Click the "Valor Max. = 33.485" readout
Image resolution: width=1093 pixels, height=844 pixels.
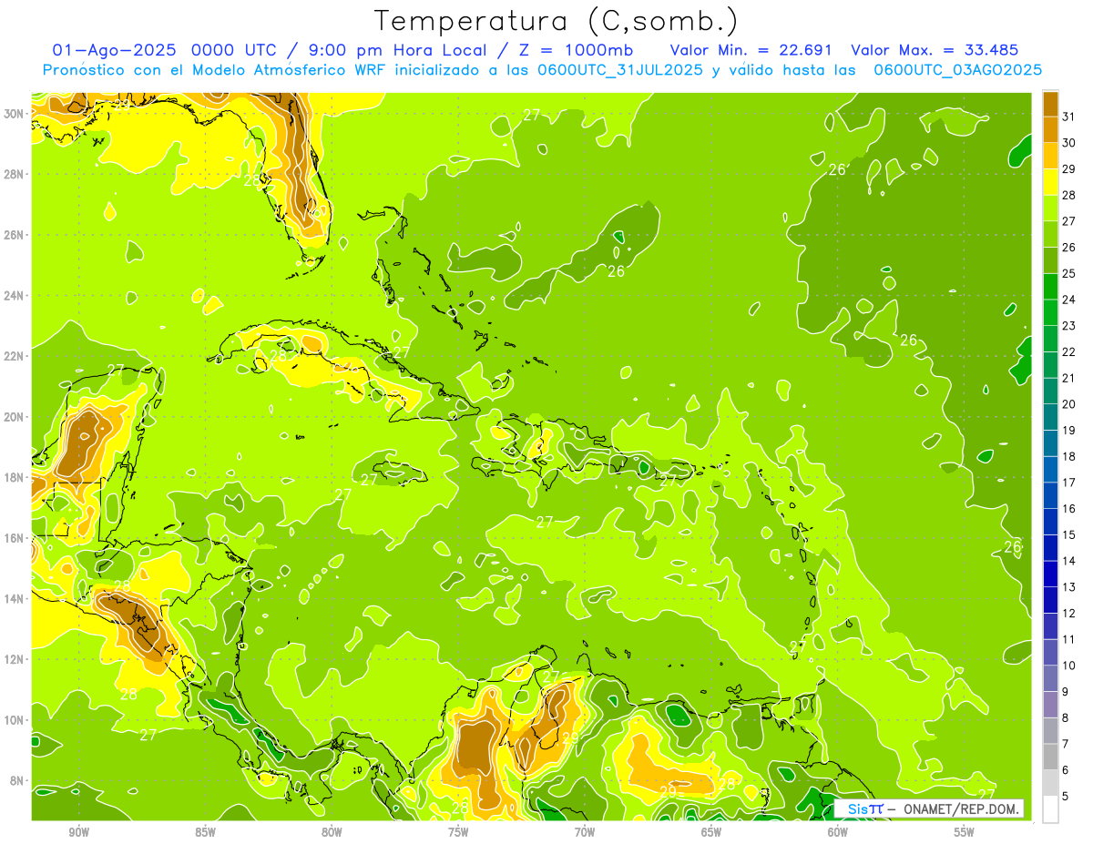(935, 50)
